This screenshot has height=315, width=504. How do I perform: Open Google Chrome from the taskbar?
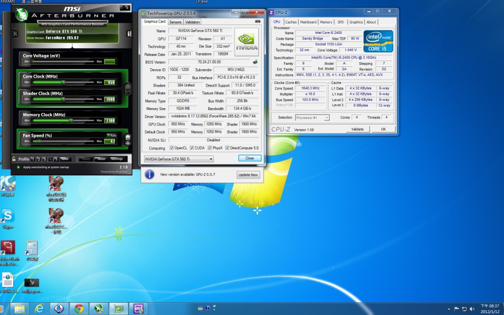(x=79, y=309)
